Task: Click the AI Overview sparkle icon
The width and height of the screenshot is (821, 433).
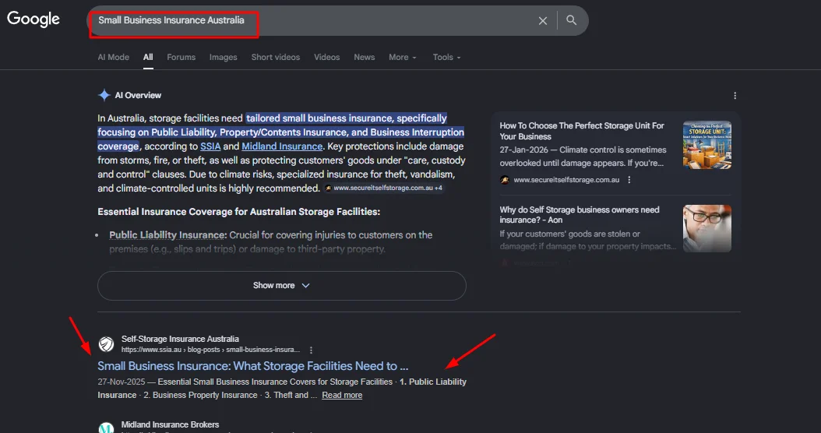Action: click(104, 95)
